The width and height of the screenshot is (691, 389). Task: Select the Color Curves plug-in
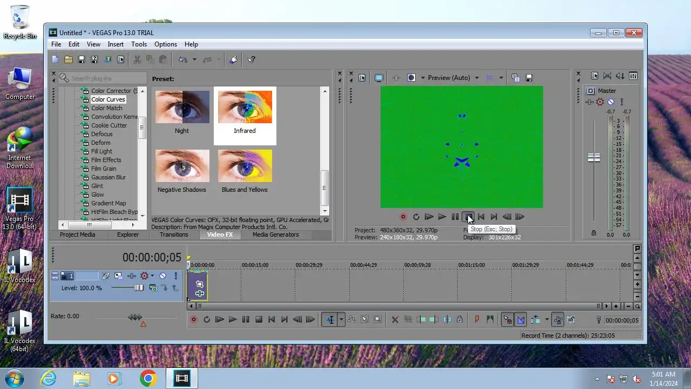pyautogui.click(x=108, y=99)
